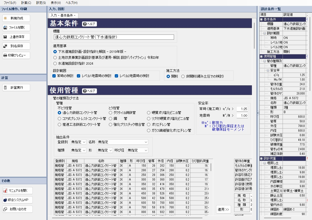312x220 pixels.
Task: Select ダクタイル鋳鉄管 pipe type
Action: click(x=110, y=113)
